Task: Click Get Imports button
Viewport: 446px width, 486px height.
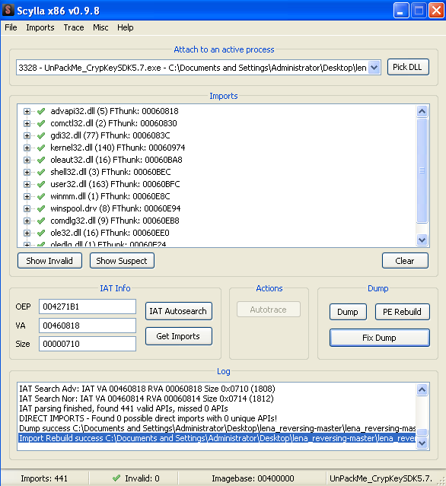Action: (x=179, y=336)
